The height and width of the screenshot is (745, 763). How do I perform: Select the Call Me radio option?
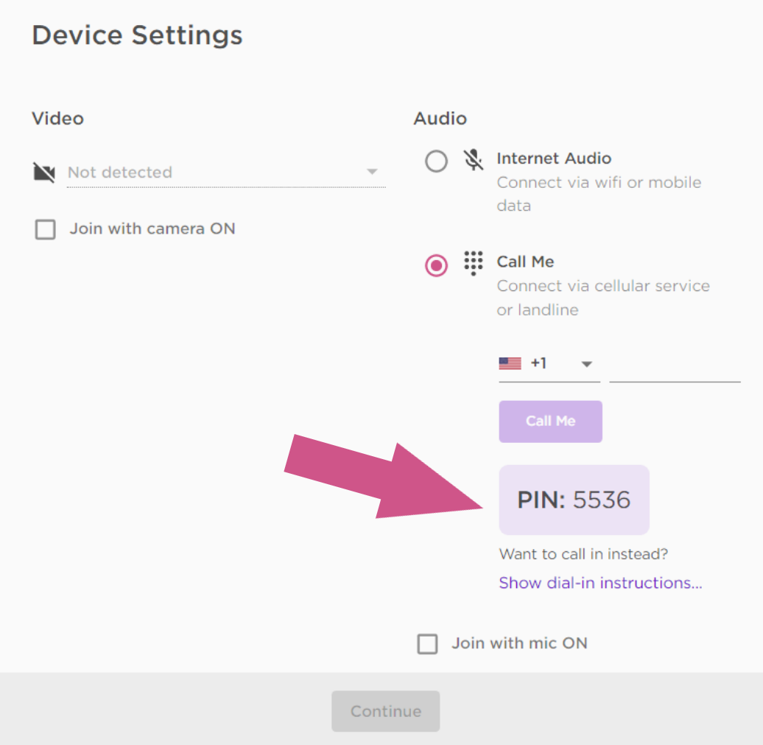coord(436,265)
